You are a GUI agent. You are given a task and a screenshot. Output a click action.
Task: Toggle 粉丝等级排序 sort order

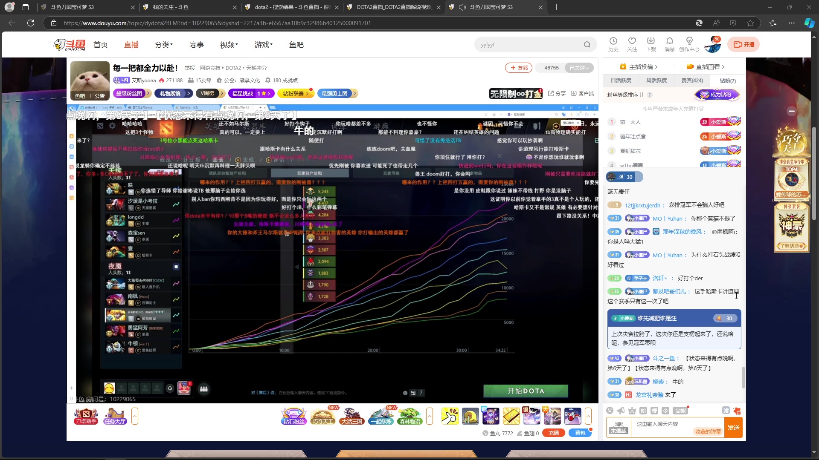pyautogui.click(x=625, y=95)
